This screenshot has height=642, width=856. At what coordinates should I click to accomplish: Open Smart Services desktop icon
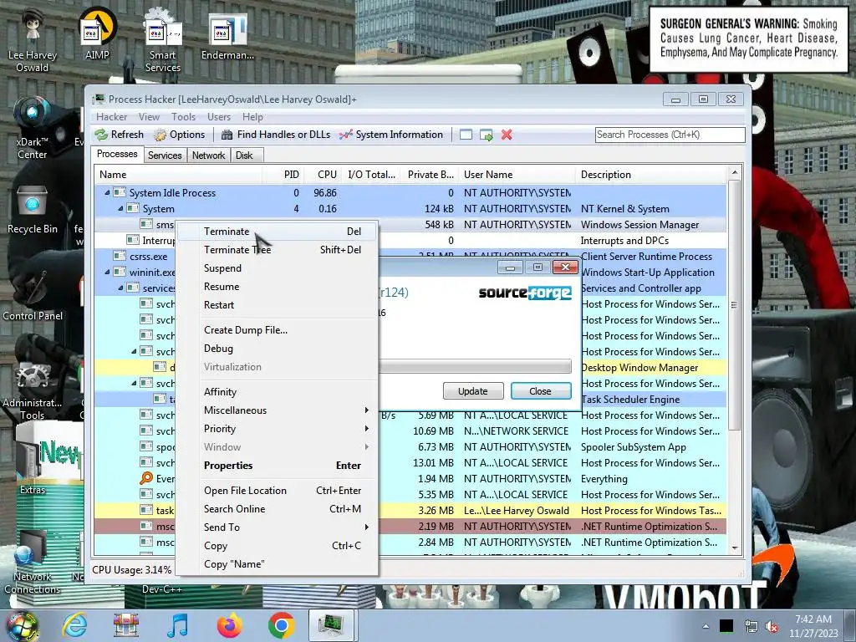coord(163,39)
